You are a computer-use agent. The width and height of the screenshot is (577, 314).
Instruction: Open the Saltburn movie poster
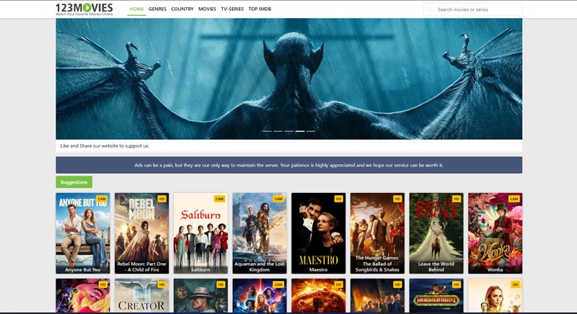[201, 233]
